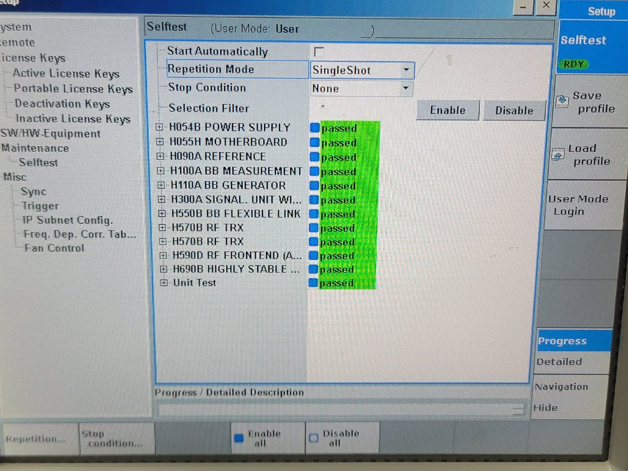Toggle the blue checkbox for H690B HIGHLY STABLE
The image size is (628, 471).
pyautogui.click(x=313, y=270)
